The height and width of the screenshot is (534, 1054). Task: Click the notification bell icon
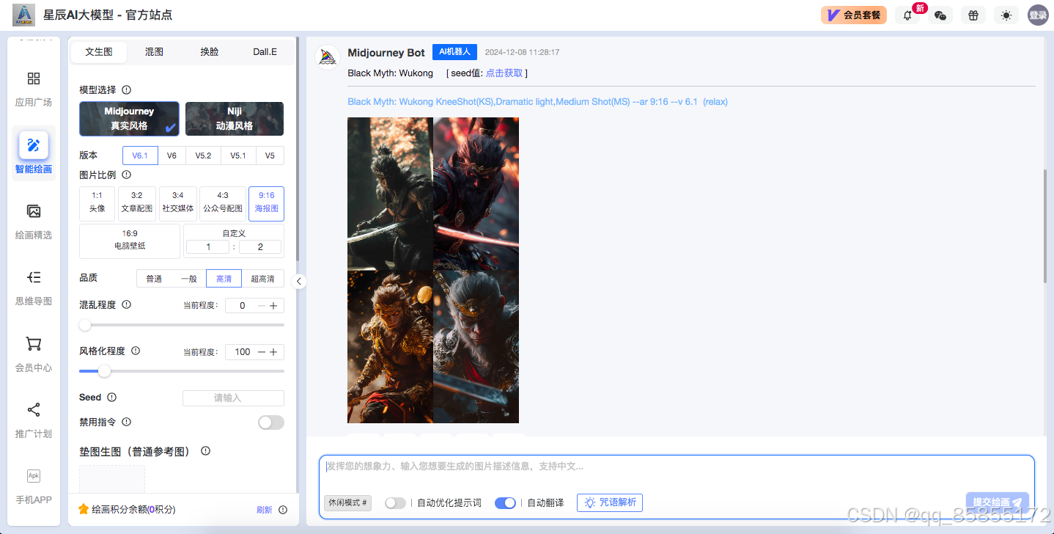tap(907, 15)
